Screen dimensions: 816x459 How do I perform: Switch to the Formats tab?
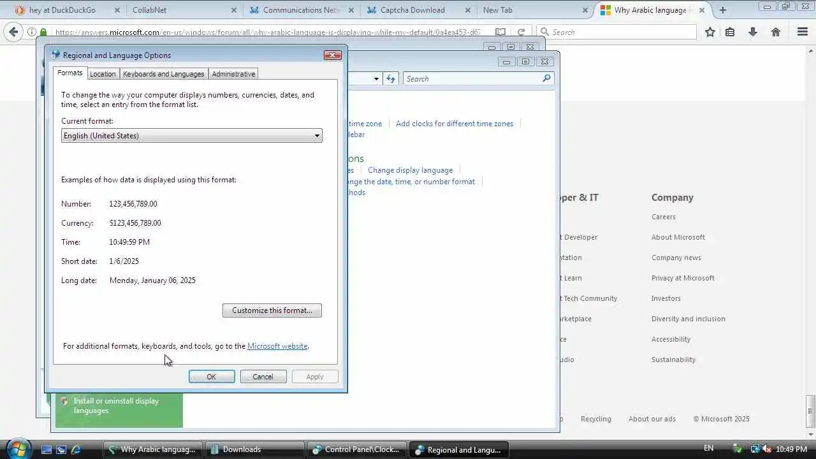click(70, 73)
